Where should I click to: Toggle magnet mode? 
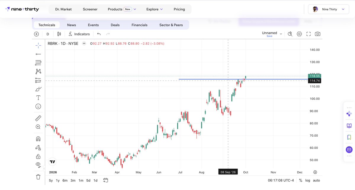click(38, 139)
